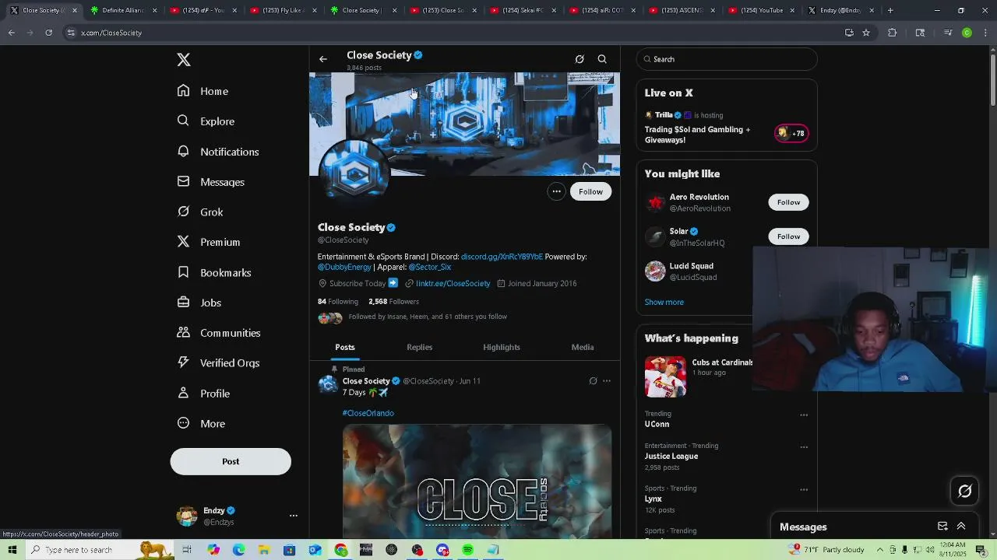
Task: View 2,568 Followers list
Action: [393, 302]
